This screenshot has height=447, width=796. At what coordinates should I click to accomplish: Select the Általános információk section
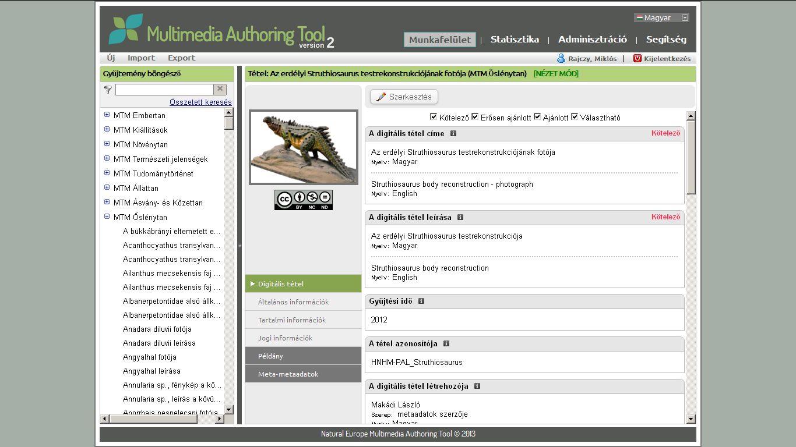(303, 301)
